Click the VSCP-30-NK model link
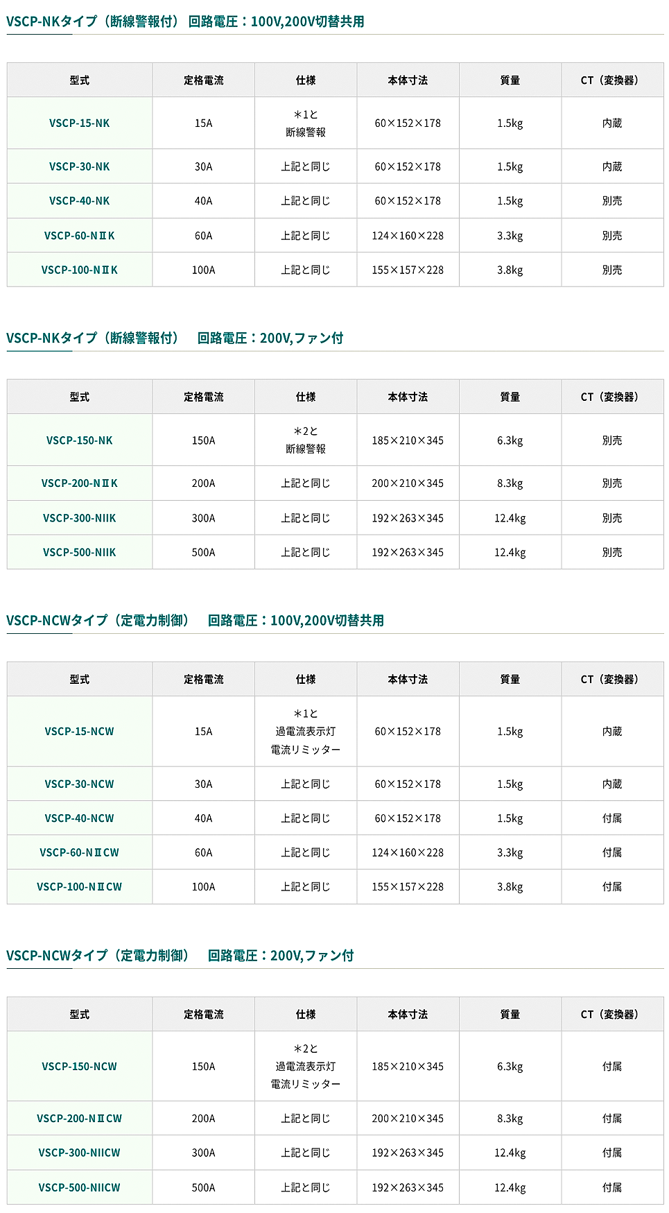The height and width of the screenshot is (1213, 669). tap(79, 166)
